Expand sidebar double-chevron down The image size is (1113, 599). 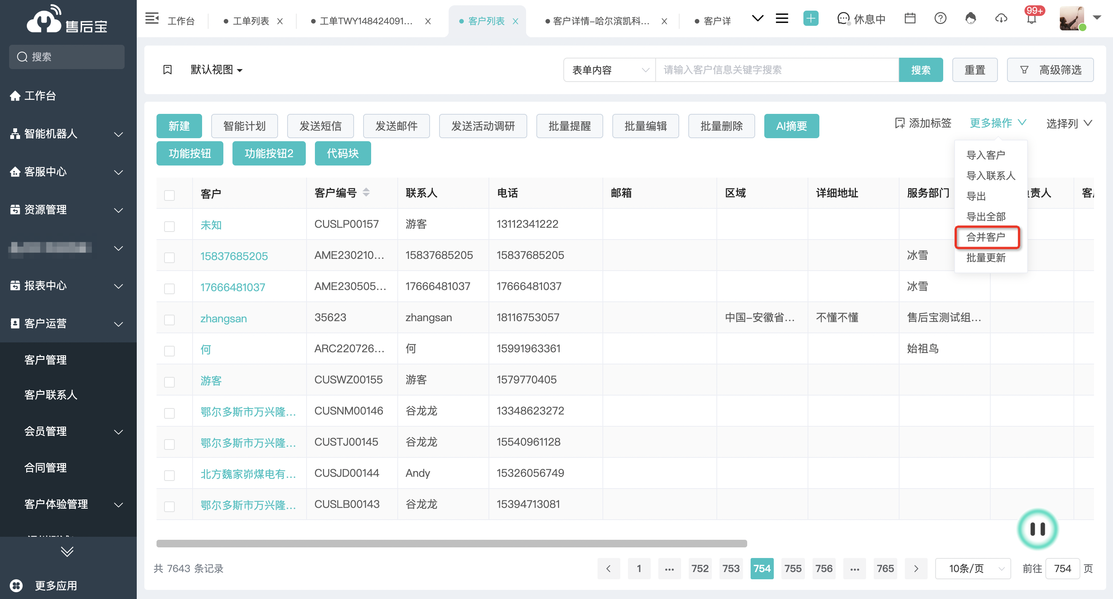point(67,552)
